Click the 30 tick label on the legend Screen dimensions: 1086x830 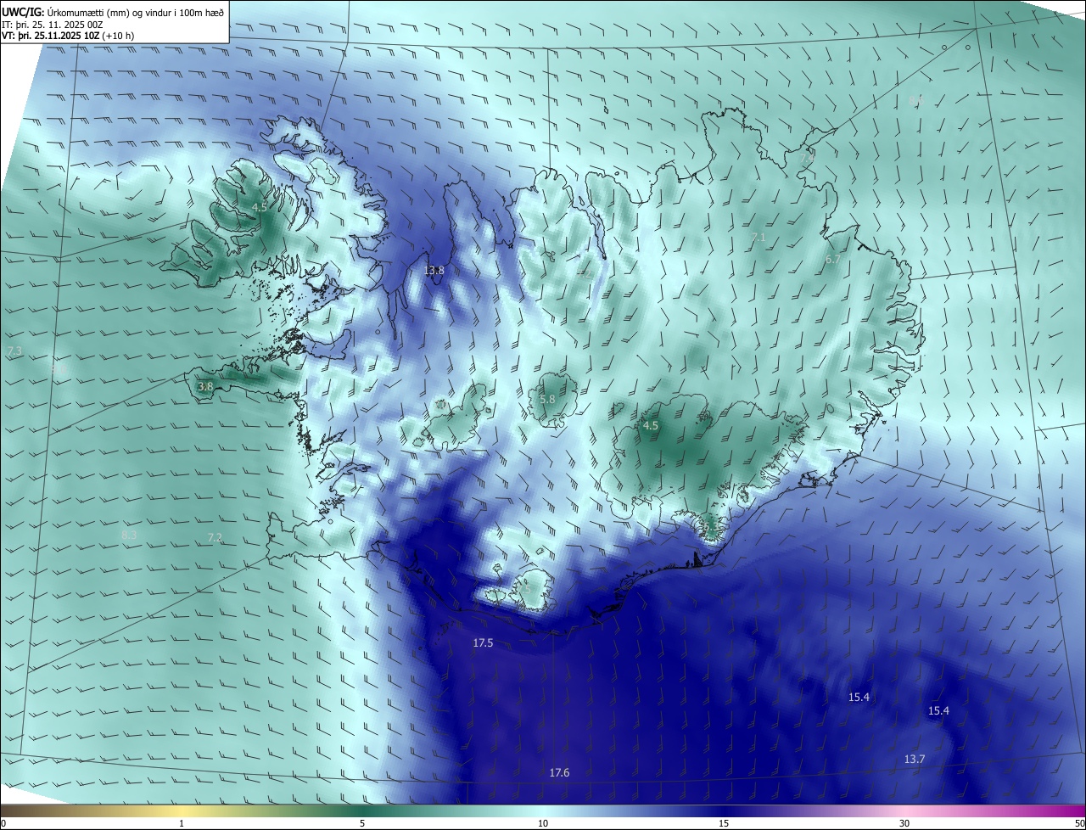tap(904, 824)
